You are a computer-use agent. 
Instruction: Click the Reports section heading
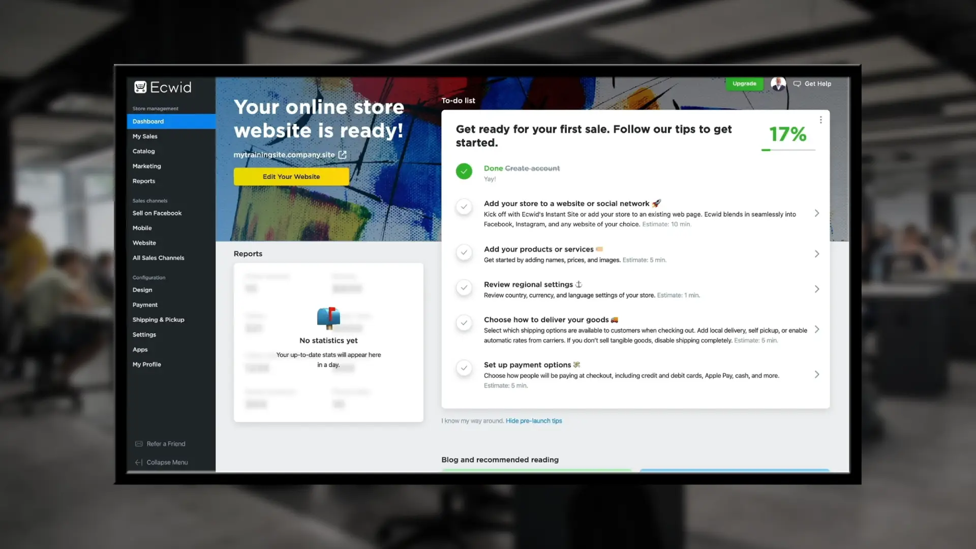click(248, 254)
